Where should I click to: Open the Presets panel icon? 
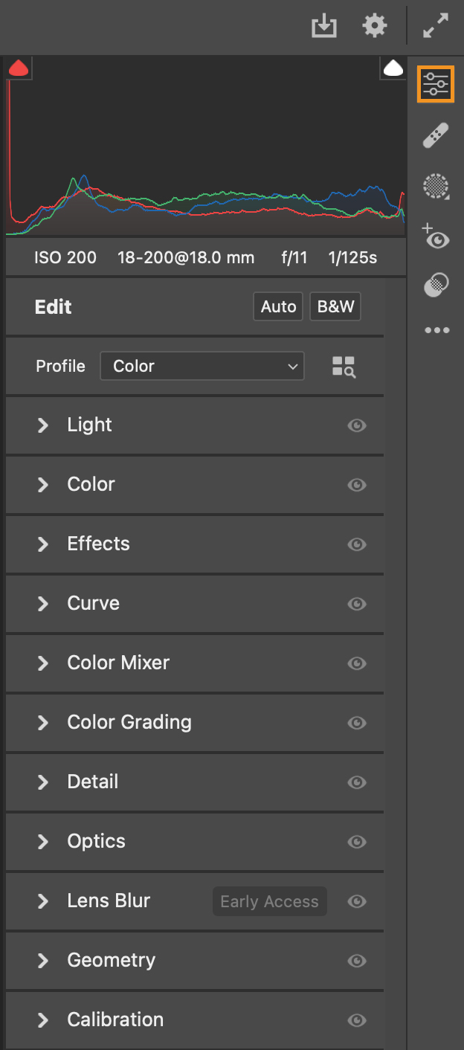click(436, 285)
